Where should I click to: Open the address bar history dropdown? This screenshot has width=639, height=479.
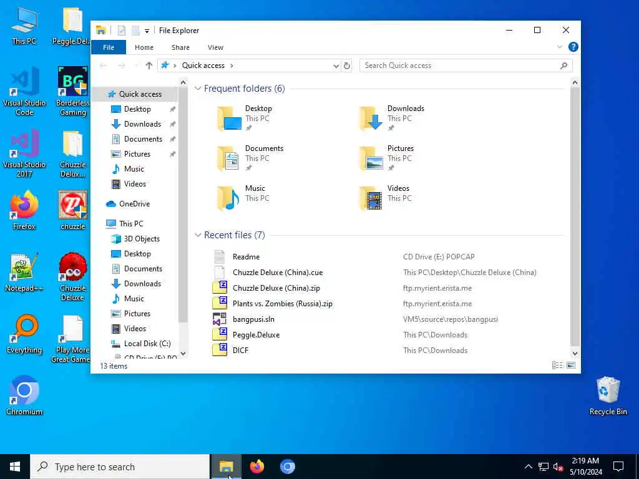click(336, 65)
